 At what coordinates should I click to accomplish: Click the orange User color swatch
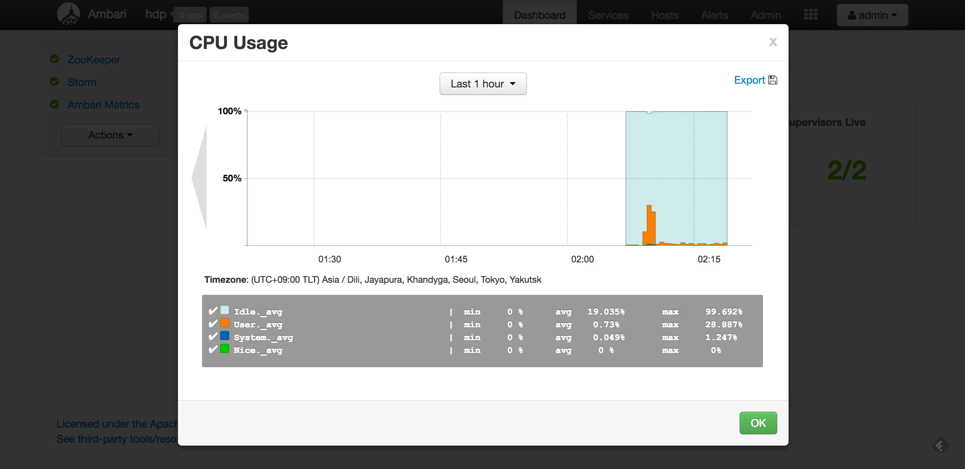click(225, 323)
